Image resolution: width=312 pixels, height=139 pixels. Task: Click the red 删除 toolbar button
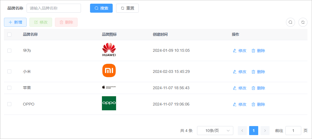coord(66,22)
